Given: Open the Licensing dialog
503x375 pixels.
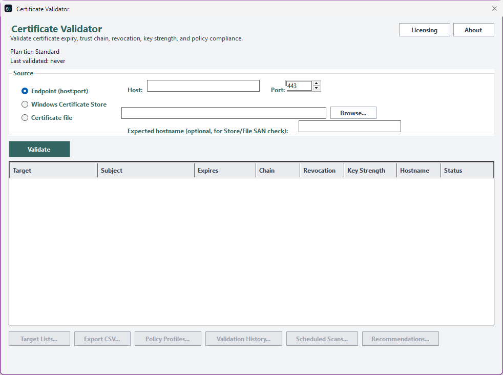Looking at the screenshot, I should (x=425, y=30).
